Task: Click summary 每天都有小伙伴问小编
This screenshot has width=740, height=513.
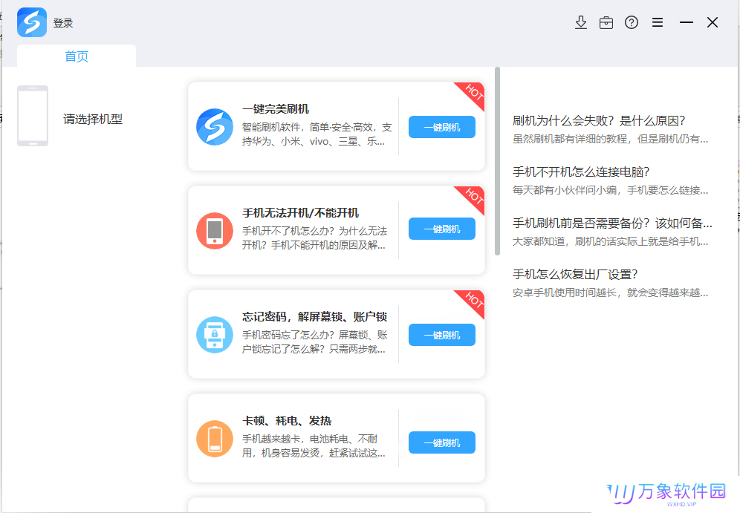Action: pyautogui.click(x=610, y=191)
